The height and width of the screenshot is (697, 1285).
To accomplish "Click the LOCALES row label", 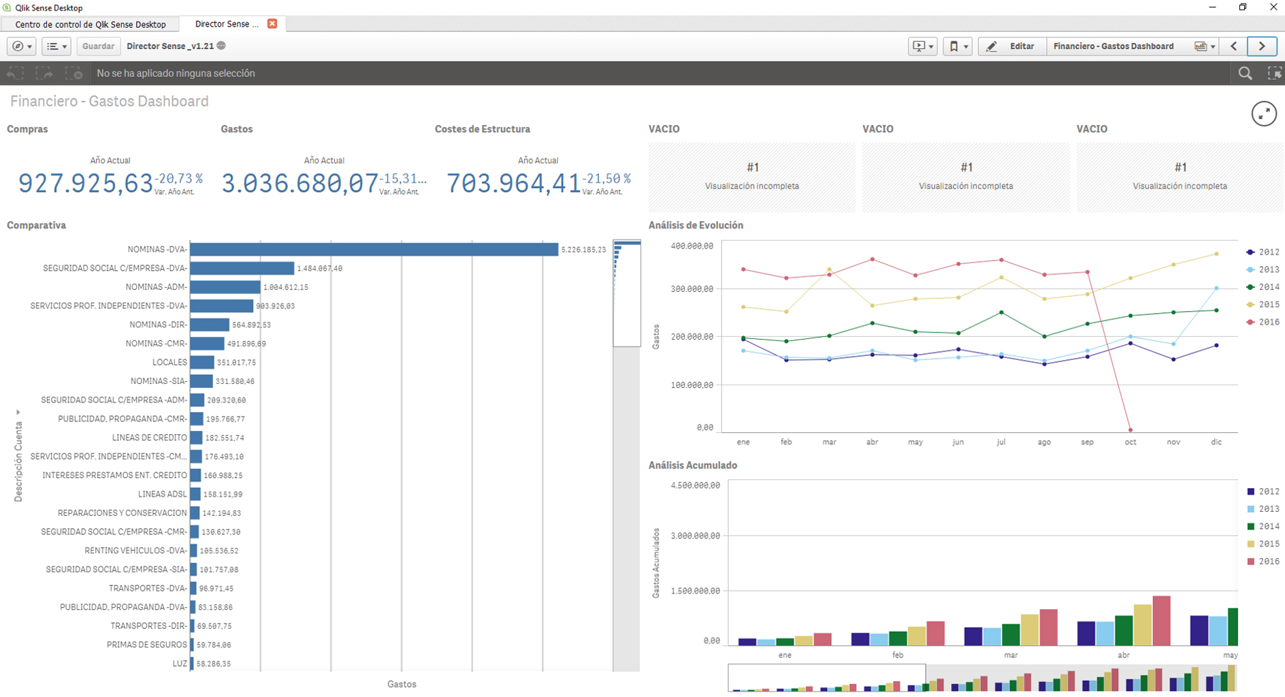I will coord(169,362).
